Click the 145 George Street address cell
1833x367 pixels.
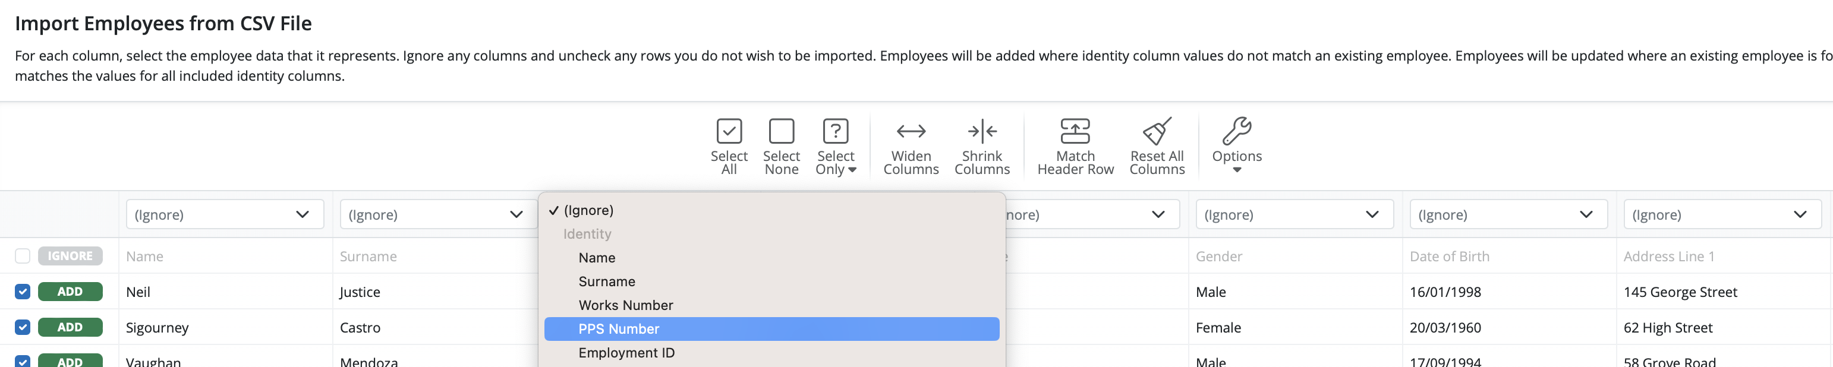pyautogui.click(x=1679, y=292)
